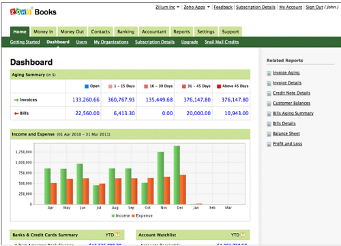Image resolution: width=341 pixels, height=246 pixels.
Task: Click the Above 45 Days red swatch
Action: [x=219, y=87]
